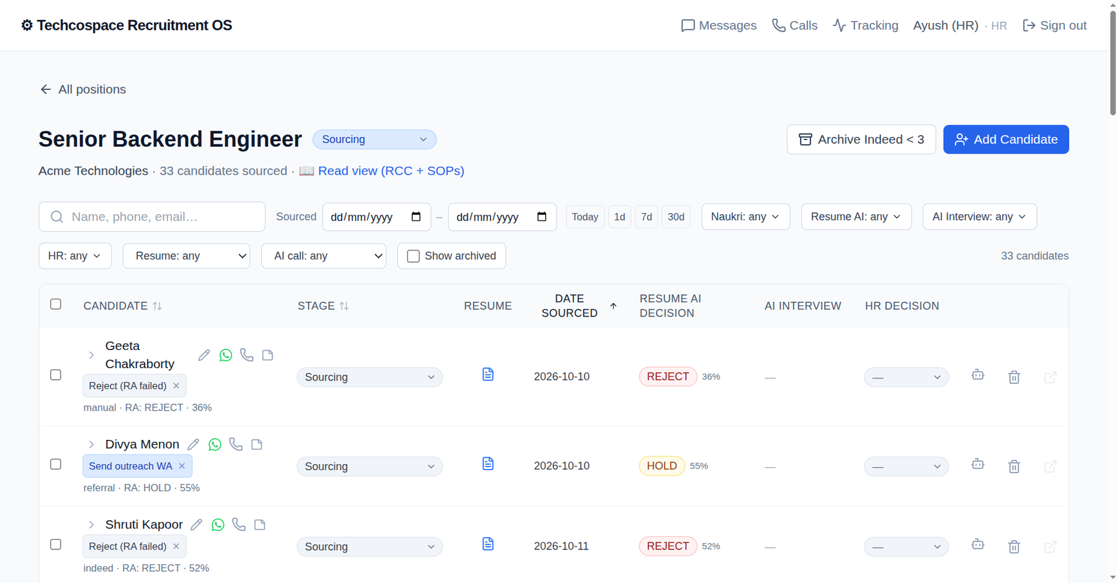
Task: Enable the Show archived checkbox
Action: (413, 256)
